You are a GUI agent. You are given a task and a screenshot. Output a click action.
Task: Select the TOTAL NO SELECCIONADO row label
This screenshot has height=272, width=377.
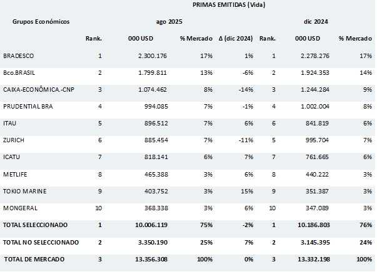41,241
